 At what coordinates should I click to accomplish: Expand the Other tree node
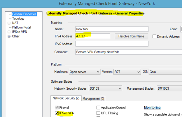[x=9, y=36]
